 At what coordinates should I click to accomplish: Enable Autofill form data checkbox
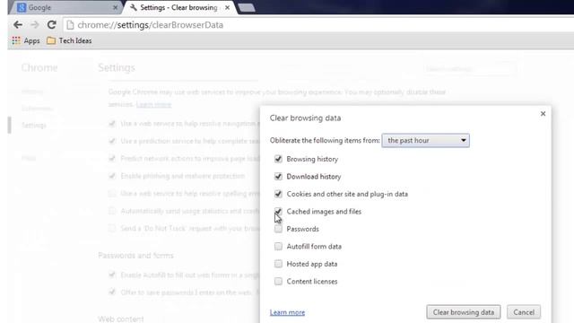coord(278,247)
